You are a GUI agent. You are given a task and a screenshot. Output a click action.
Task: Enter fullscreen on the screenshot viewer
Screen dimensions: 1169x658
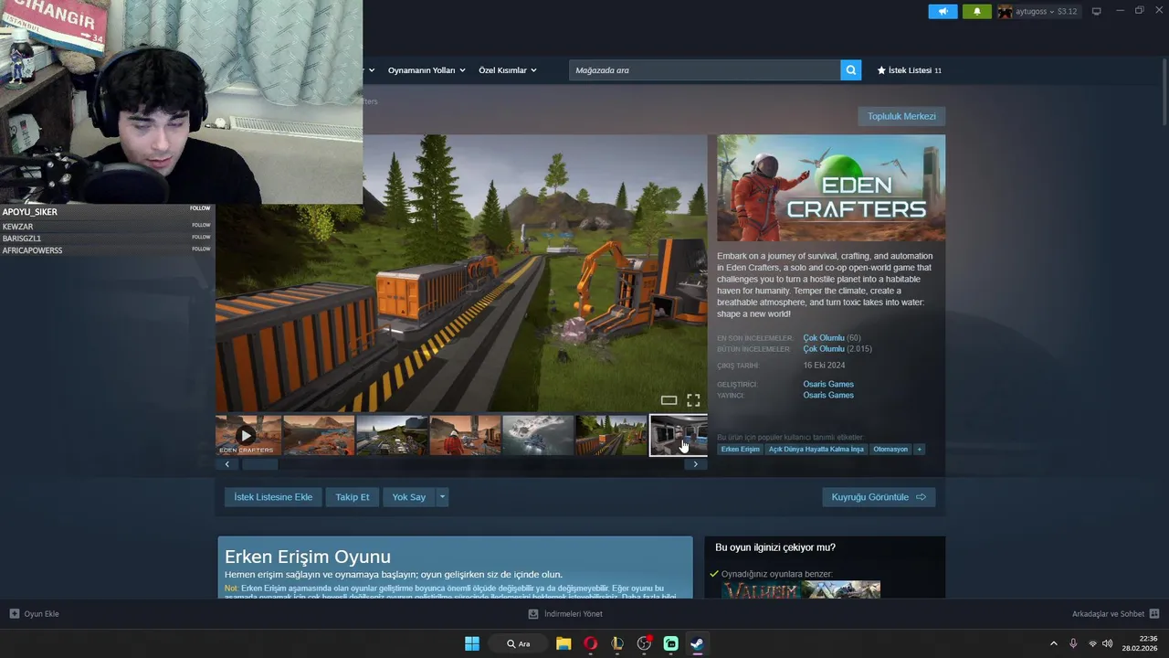pos(693,400)
